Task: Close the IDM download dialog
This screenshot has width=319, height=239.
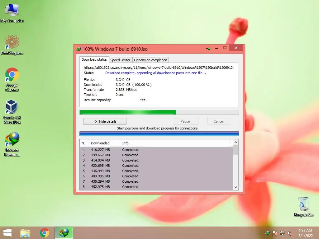Action: (x=236, y=48)
